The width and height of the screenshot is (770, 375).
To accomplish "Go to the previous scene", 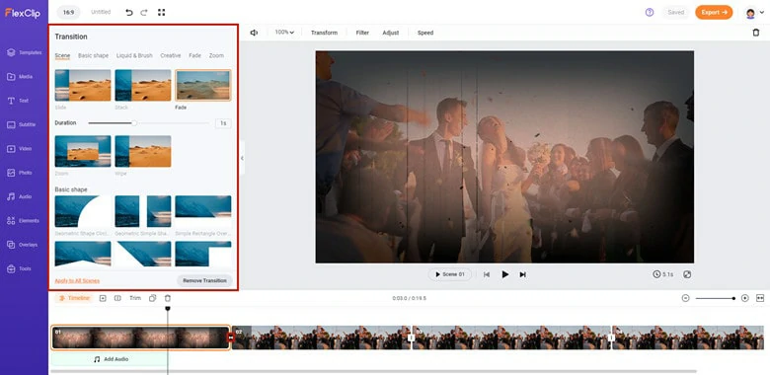I will tap(487, 274).
